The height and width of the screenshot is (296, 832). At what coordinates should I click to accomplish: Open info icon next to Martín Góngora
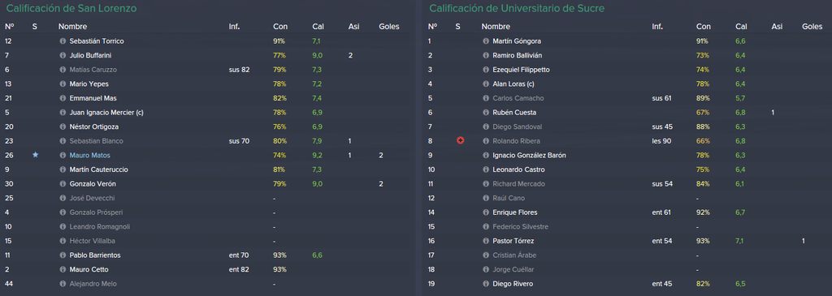tap(486, 41)
